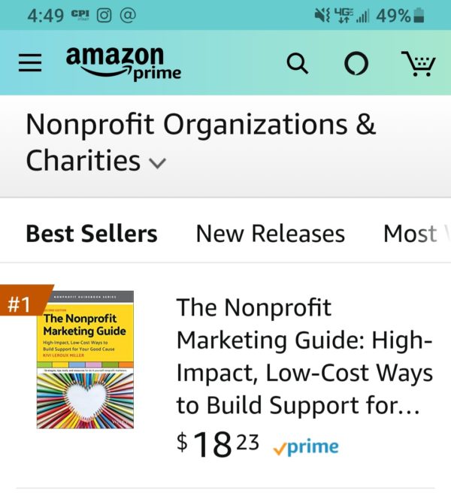Viewport: 451px width, 502px height.
Task: Open The Nonprofit Marketing Guide title link
Action: 304,356
